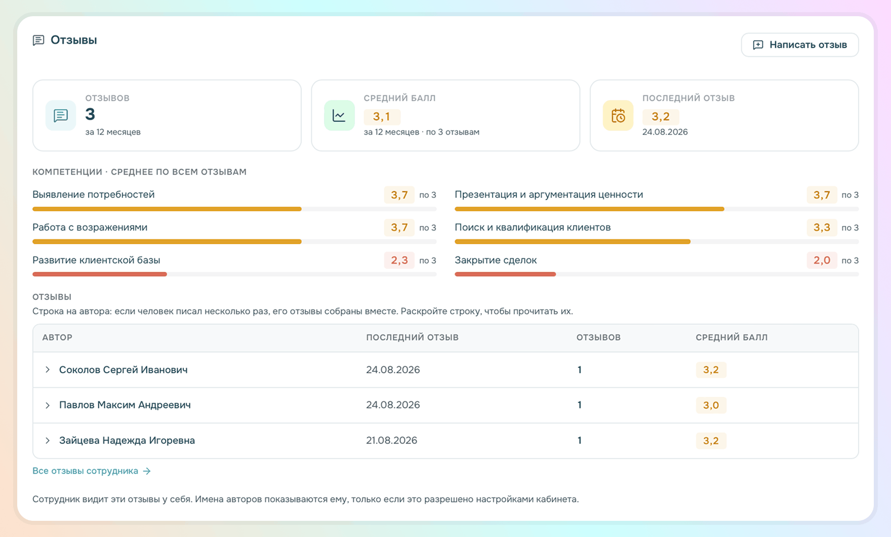Click the date 21.08.2026 in the Зайцева row
Image resolution: width=891 pixels, height=537 pixels.
pos(391,440)
